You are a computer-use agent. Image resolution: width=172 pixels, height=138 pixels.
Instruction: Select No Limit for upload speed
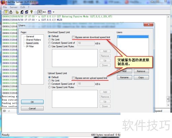pyautogui.click(x=50, y=80)
